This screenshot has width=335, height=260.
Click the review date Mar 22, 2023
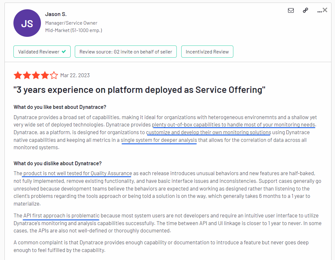tap(75, 75)
